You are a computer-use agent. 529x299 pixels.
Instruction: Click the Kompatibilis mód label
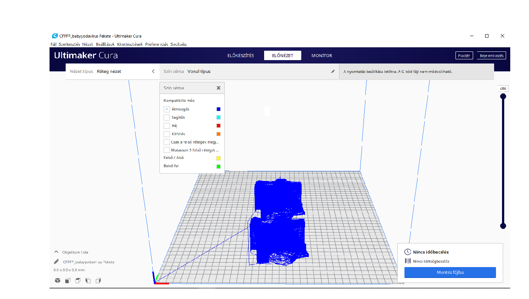pos(179,101)
